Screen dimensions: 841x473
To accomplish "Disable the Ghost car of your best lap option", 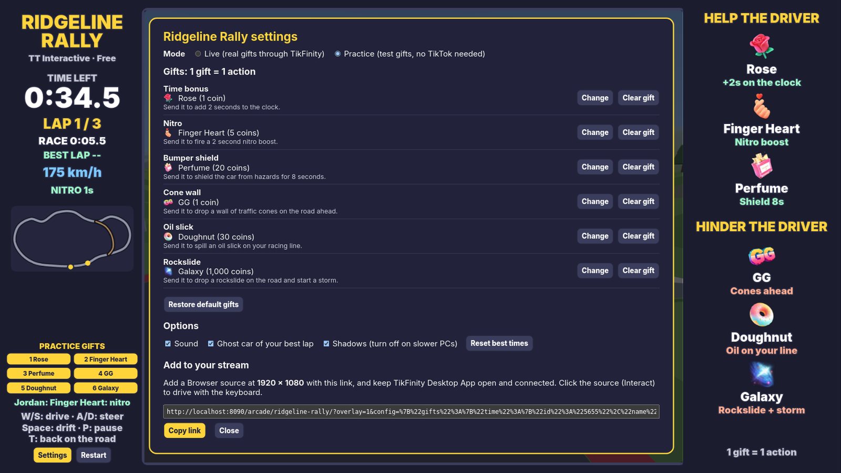I will (211, 344).
